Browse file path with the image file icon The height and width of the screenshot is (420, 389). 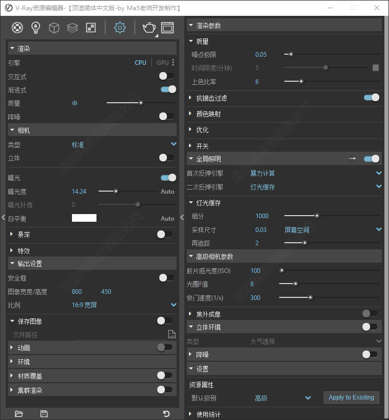(x=172, y=334)
